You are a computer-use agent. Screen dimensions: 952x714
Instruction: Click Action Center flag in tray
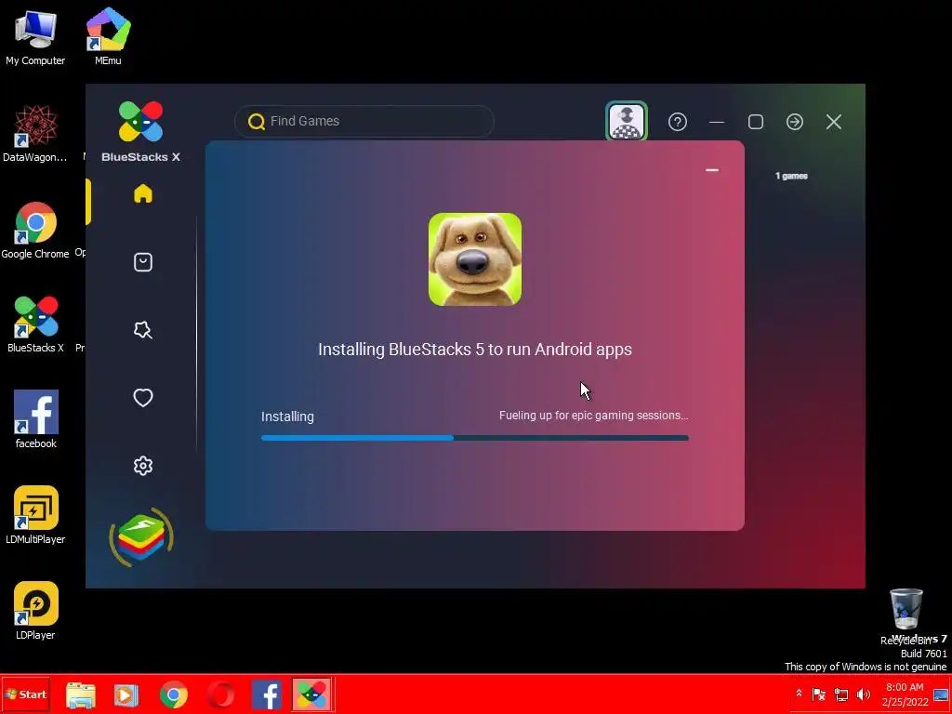819,694
